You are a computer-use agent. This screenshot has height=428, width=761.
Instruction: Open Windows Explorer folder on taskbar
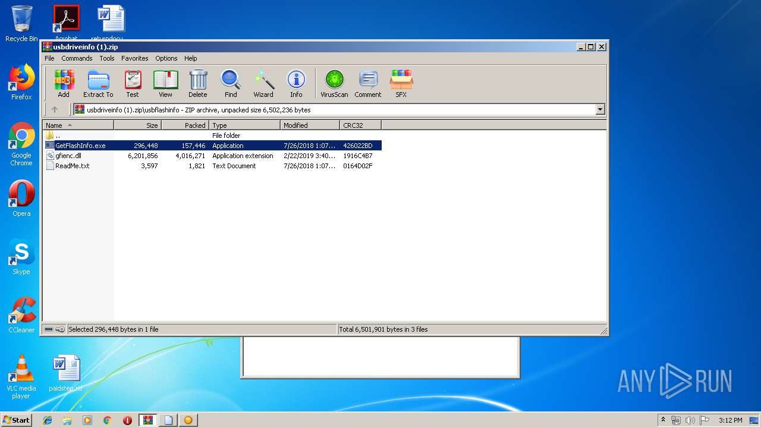(67, 420)
